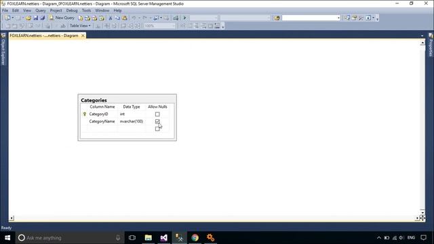
Task: Click the Relationships icon in diagram toolbar
Action: 182,26
